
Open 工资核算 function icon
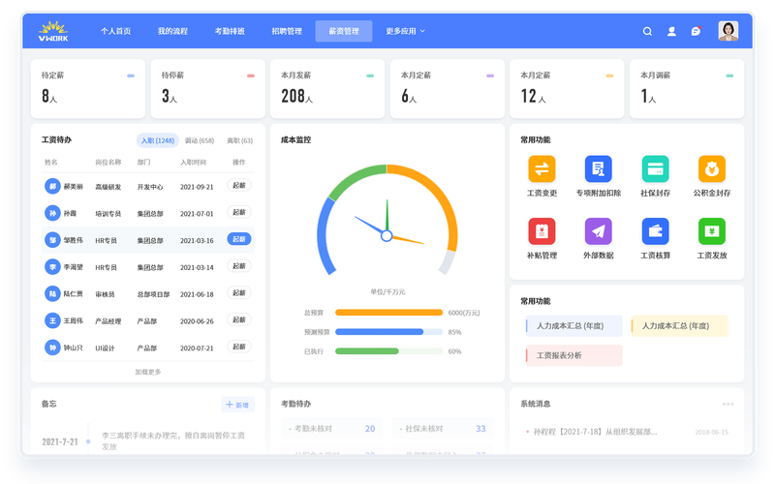click(x=655, y=231)
